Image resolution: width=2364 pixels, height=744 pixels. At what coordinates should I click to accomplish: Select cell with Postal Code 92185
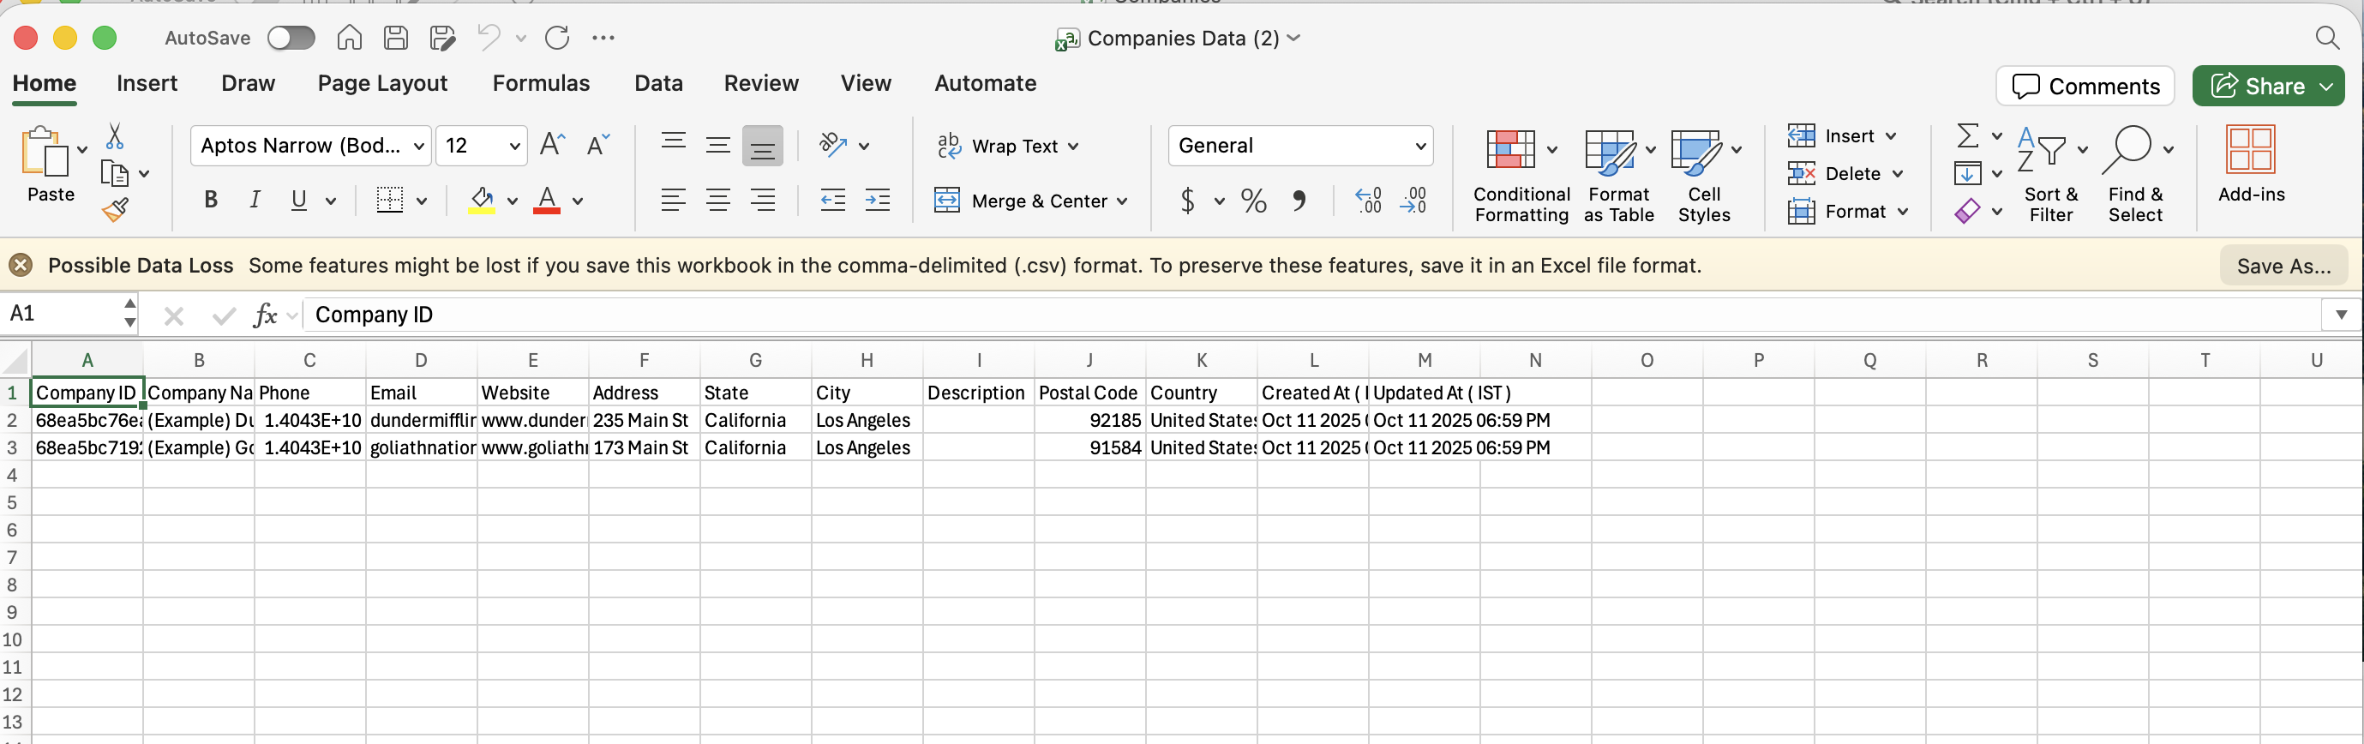click(1089, 420)
